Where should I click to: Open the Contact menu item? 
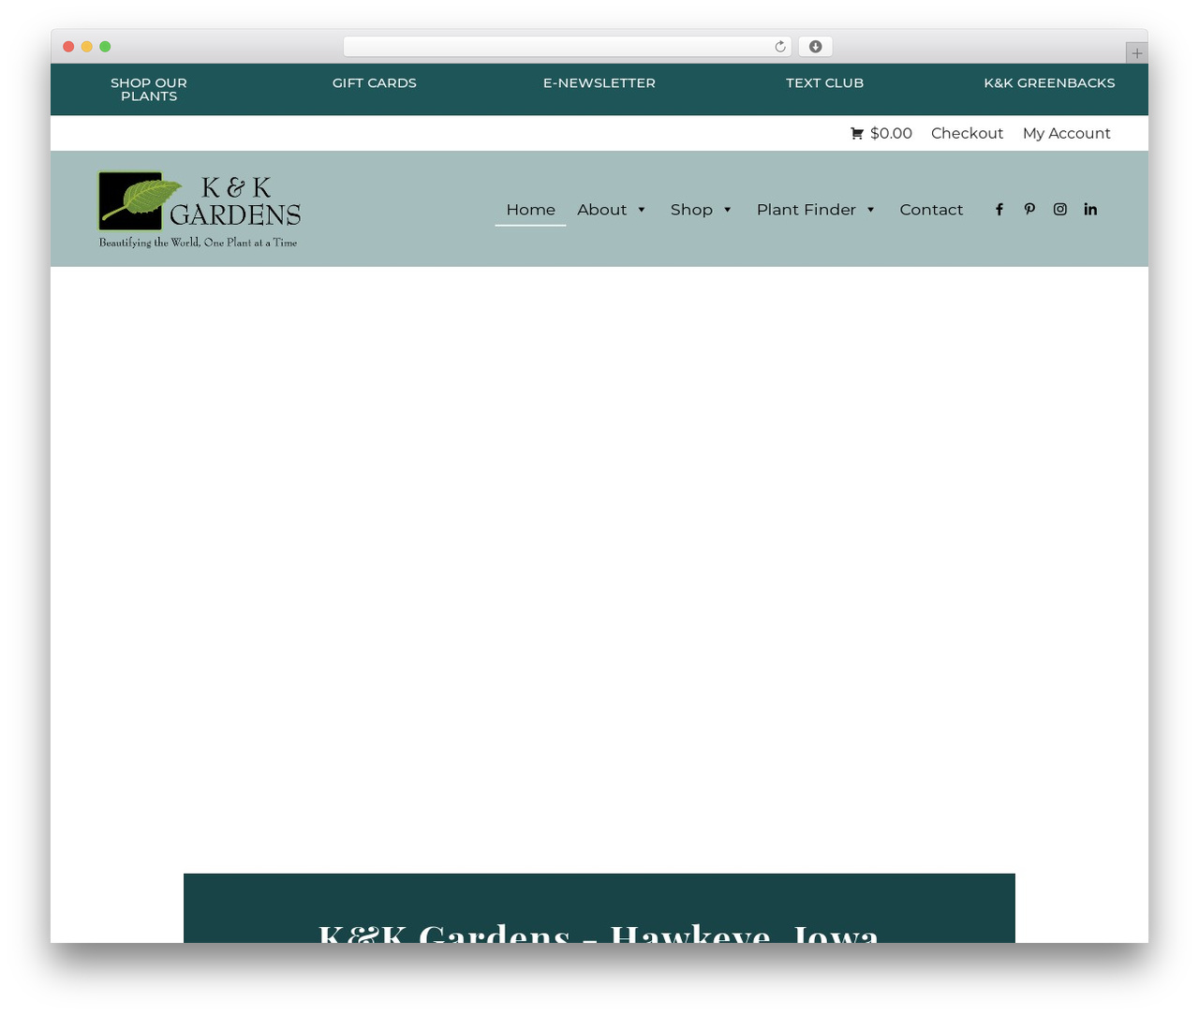click(x=931, y=210)
